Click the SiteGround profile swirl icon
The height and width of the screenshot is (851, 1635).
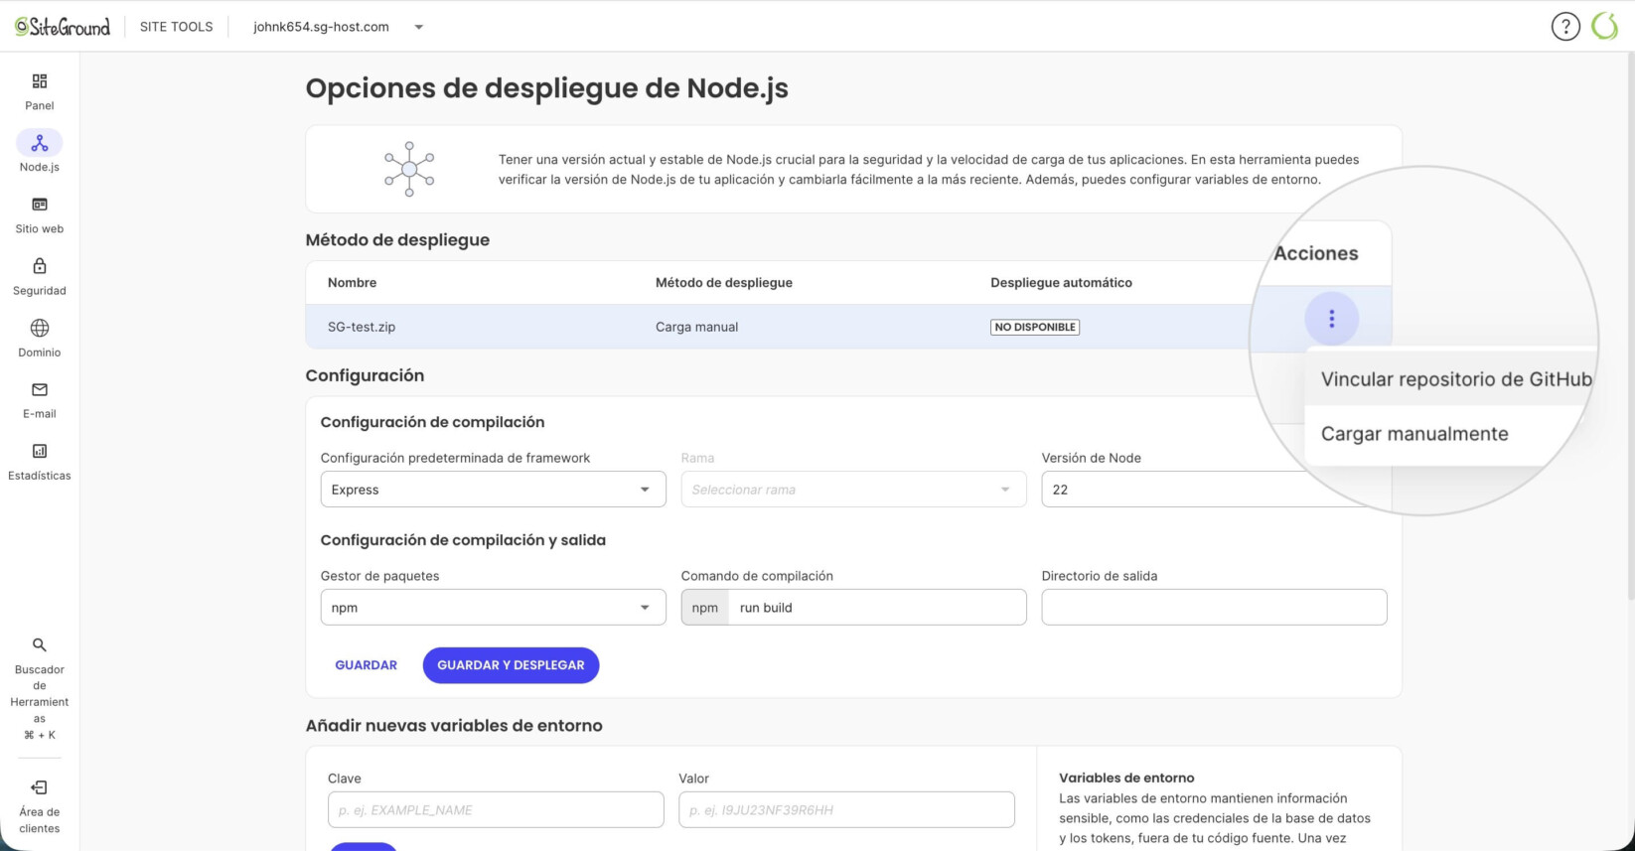click(x=1605, y=27)
